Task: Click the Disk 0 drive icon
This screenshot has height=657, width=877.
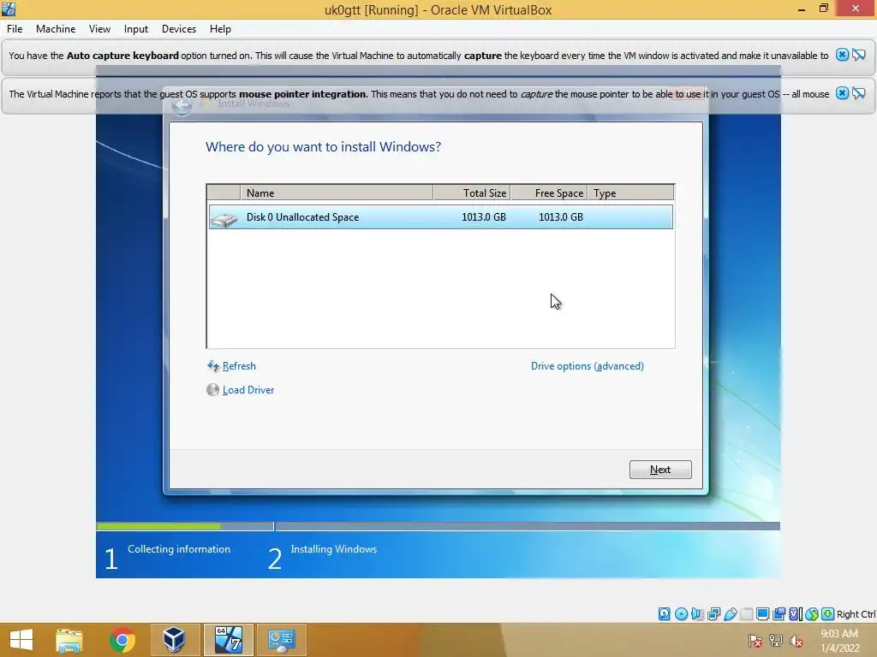Action: (224, 218)
